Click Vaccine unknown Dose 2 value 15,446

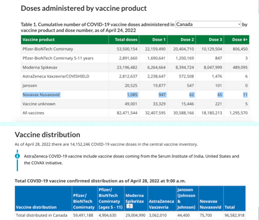tap(188, 104)
